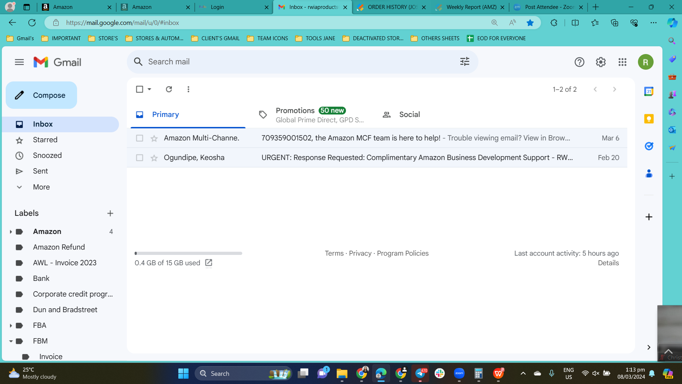Open the Terms link
This screenshot has width=682, height=384.
(334, 254)
